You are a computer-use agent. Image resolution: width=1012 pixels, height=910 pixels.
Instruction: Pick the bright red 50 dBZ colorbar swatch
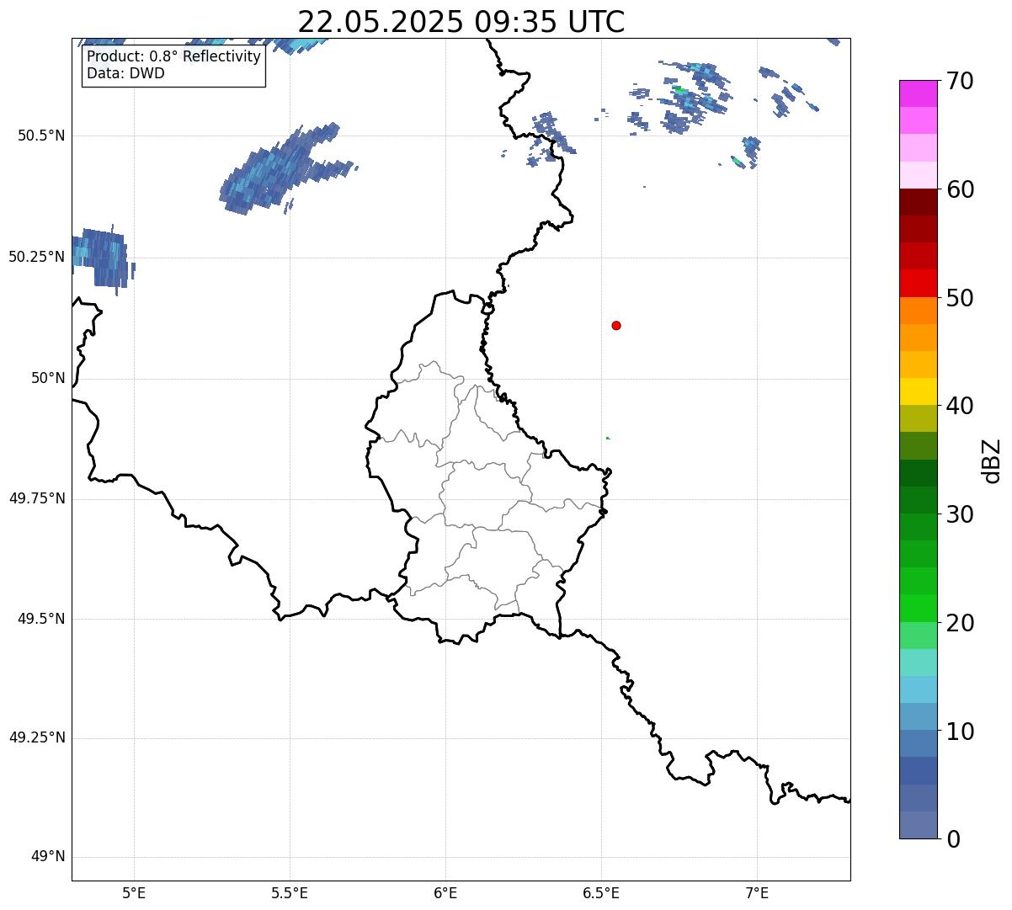pos(918,284)
